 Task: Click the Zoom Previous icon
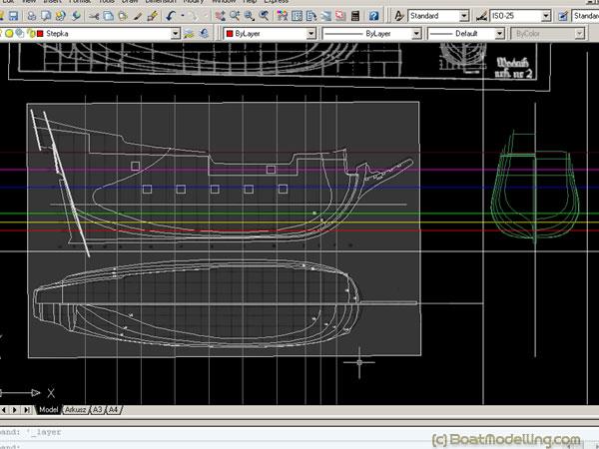pyautogui.click(x=264, y=16)
